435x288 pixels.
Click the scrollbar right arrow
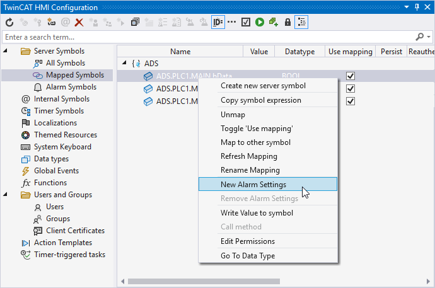tap(428, 281)
